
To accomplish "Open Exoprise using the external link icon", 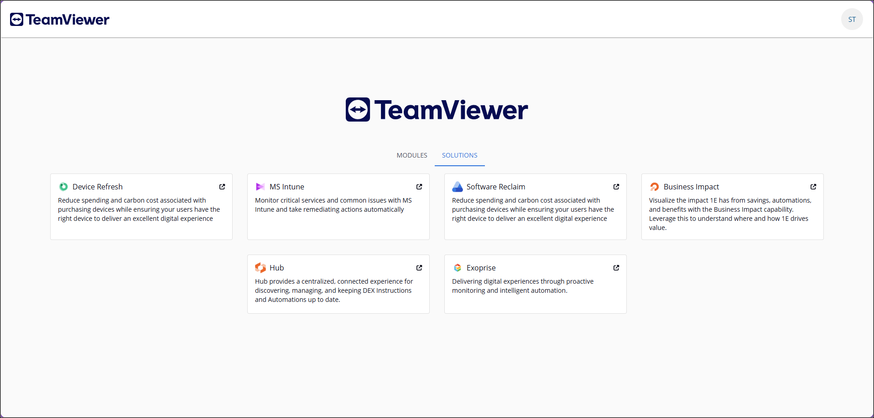I will 616,268.
